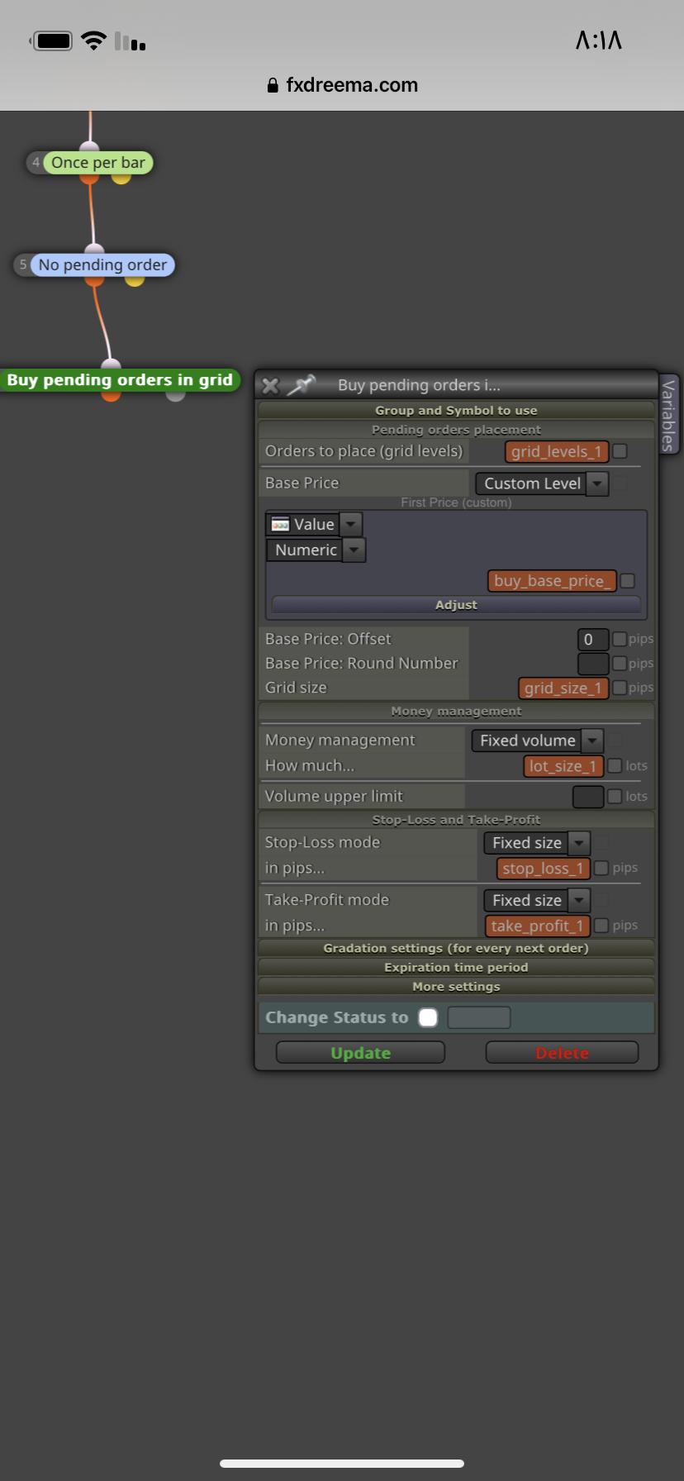Collapse Stop-Loss and Take-Profit section
Image resolution: width=684 pixels, height=1481 pixels.
[456, 820]
